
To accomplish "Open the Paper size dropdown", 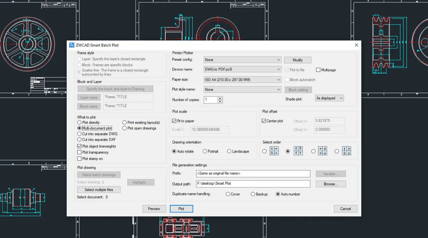I will coord(243,80).
